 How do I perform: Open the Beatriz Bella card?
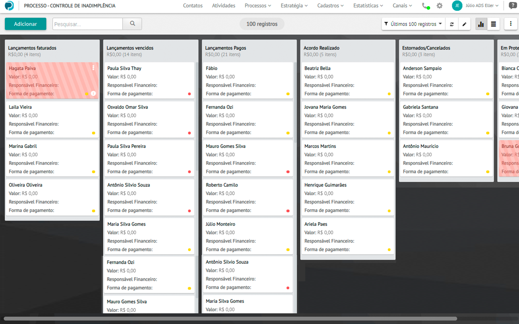click(348, 80)
